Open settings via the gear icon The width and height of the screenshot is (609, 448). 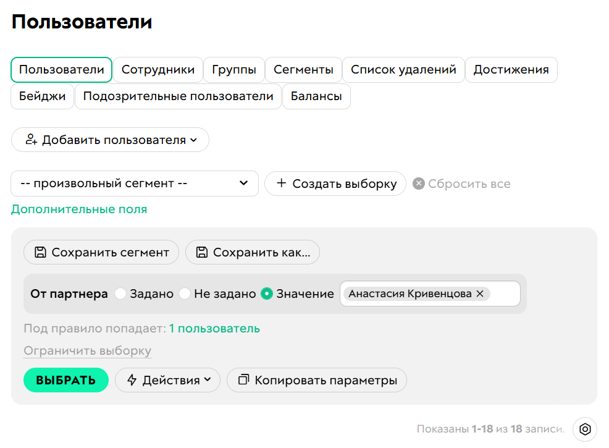pyautogui.click(x=584, y=429)
